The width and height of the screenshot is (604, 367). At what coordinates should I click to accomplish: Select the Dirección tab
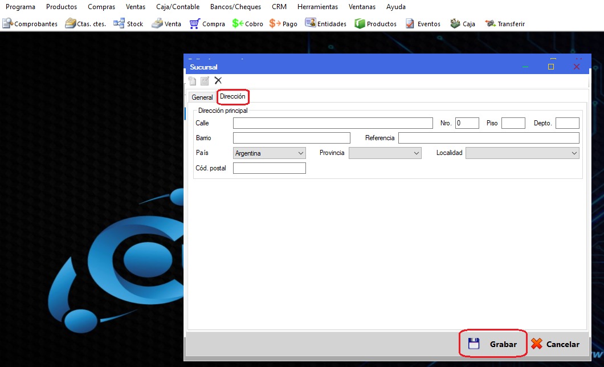tap(232, 97)
